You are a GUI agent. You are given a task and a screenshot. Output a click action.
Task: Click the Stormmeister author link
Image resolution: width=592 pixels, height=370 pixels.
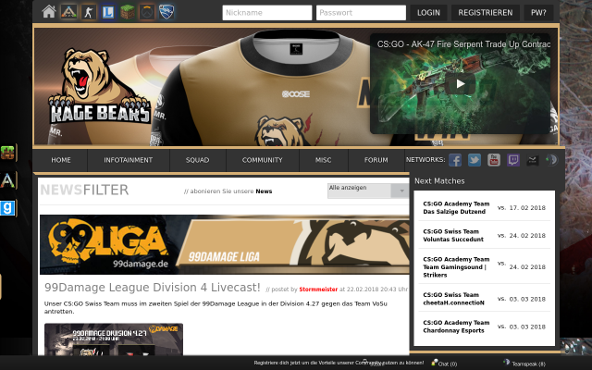(318, 290)
